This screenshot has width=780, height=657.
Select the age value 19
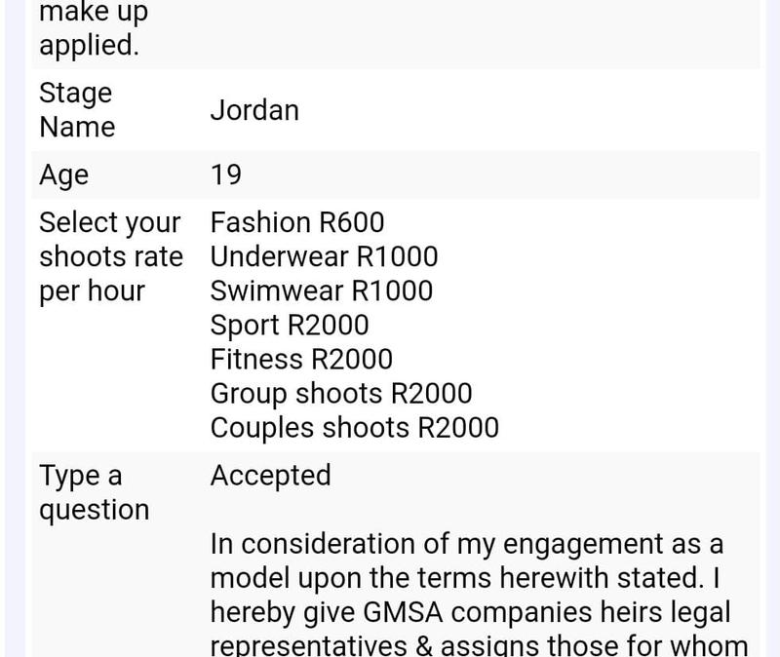click(x=226, y=174)
